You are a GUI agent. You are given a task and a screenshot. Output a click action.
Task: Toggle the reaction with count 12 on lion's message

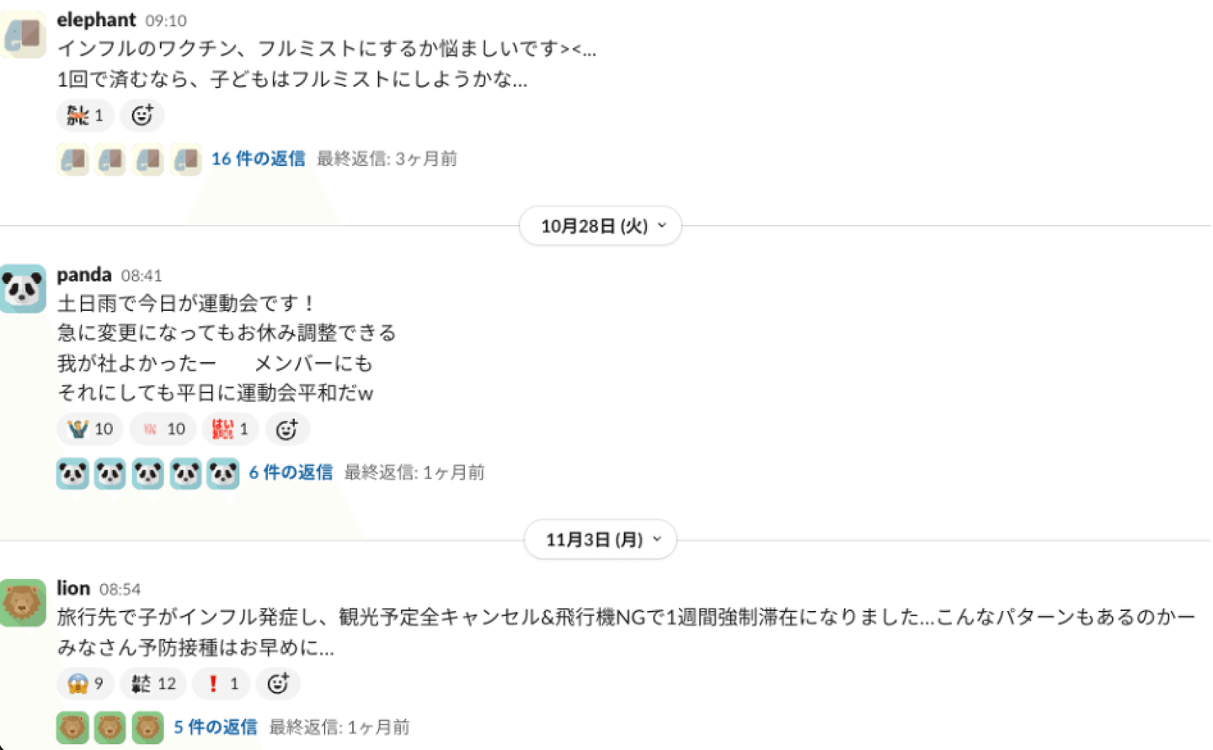pyautogui.click(x=153, y=683)
